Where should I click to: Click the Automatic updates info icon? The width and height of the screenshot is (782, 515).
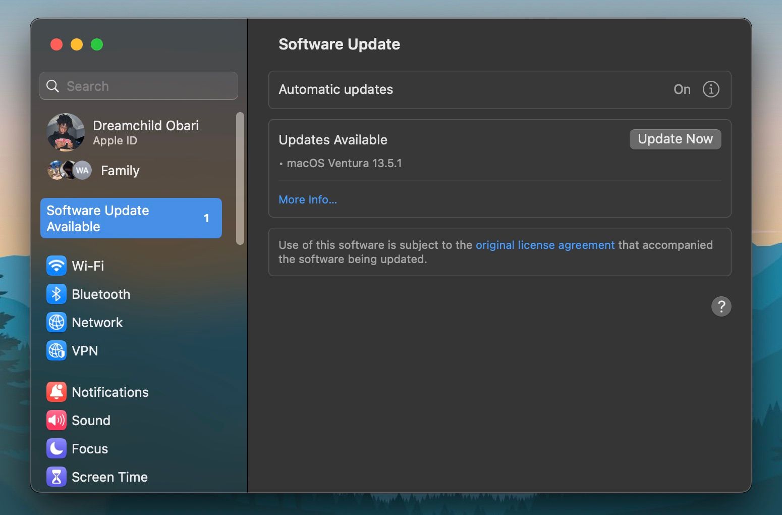tap(711, 89)
